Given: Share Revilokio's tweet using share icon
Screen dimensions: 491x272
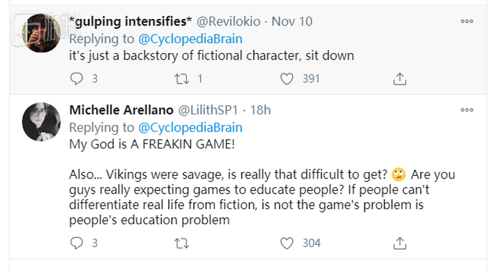Looking at the screenshot, I should (399, 79).
